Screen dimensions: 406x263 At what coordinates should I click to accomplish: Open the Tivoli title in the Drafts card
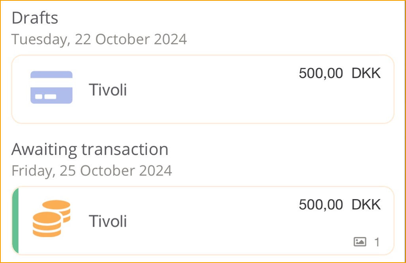[108, 90]
